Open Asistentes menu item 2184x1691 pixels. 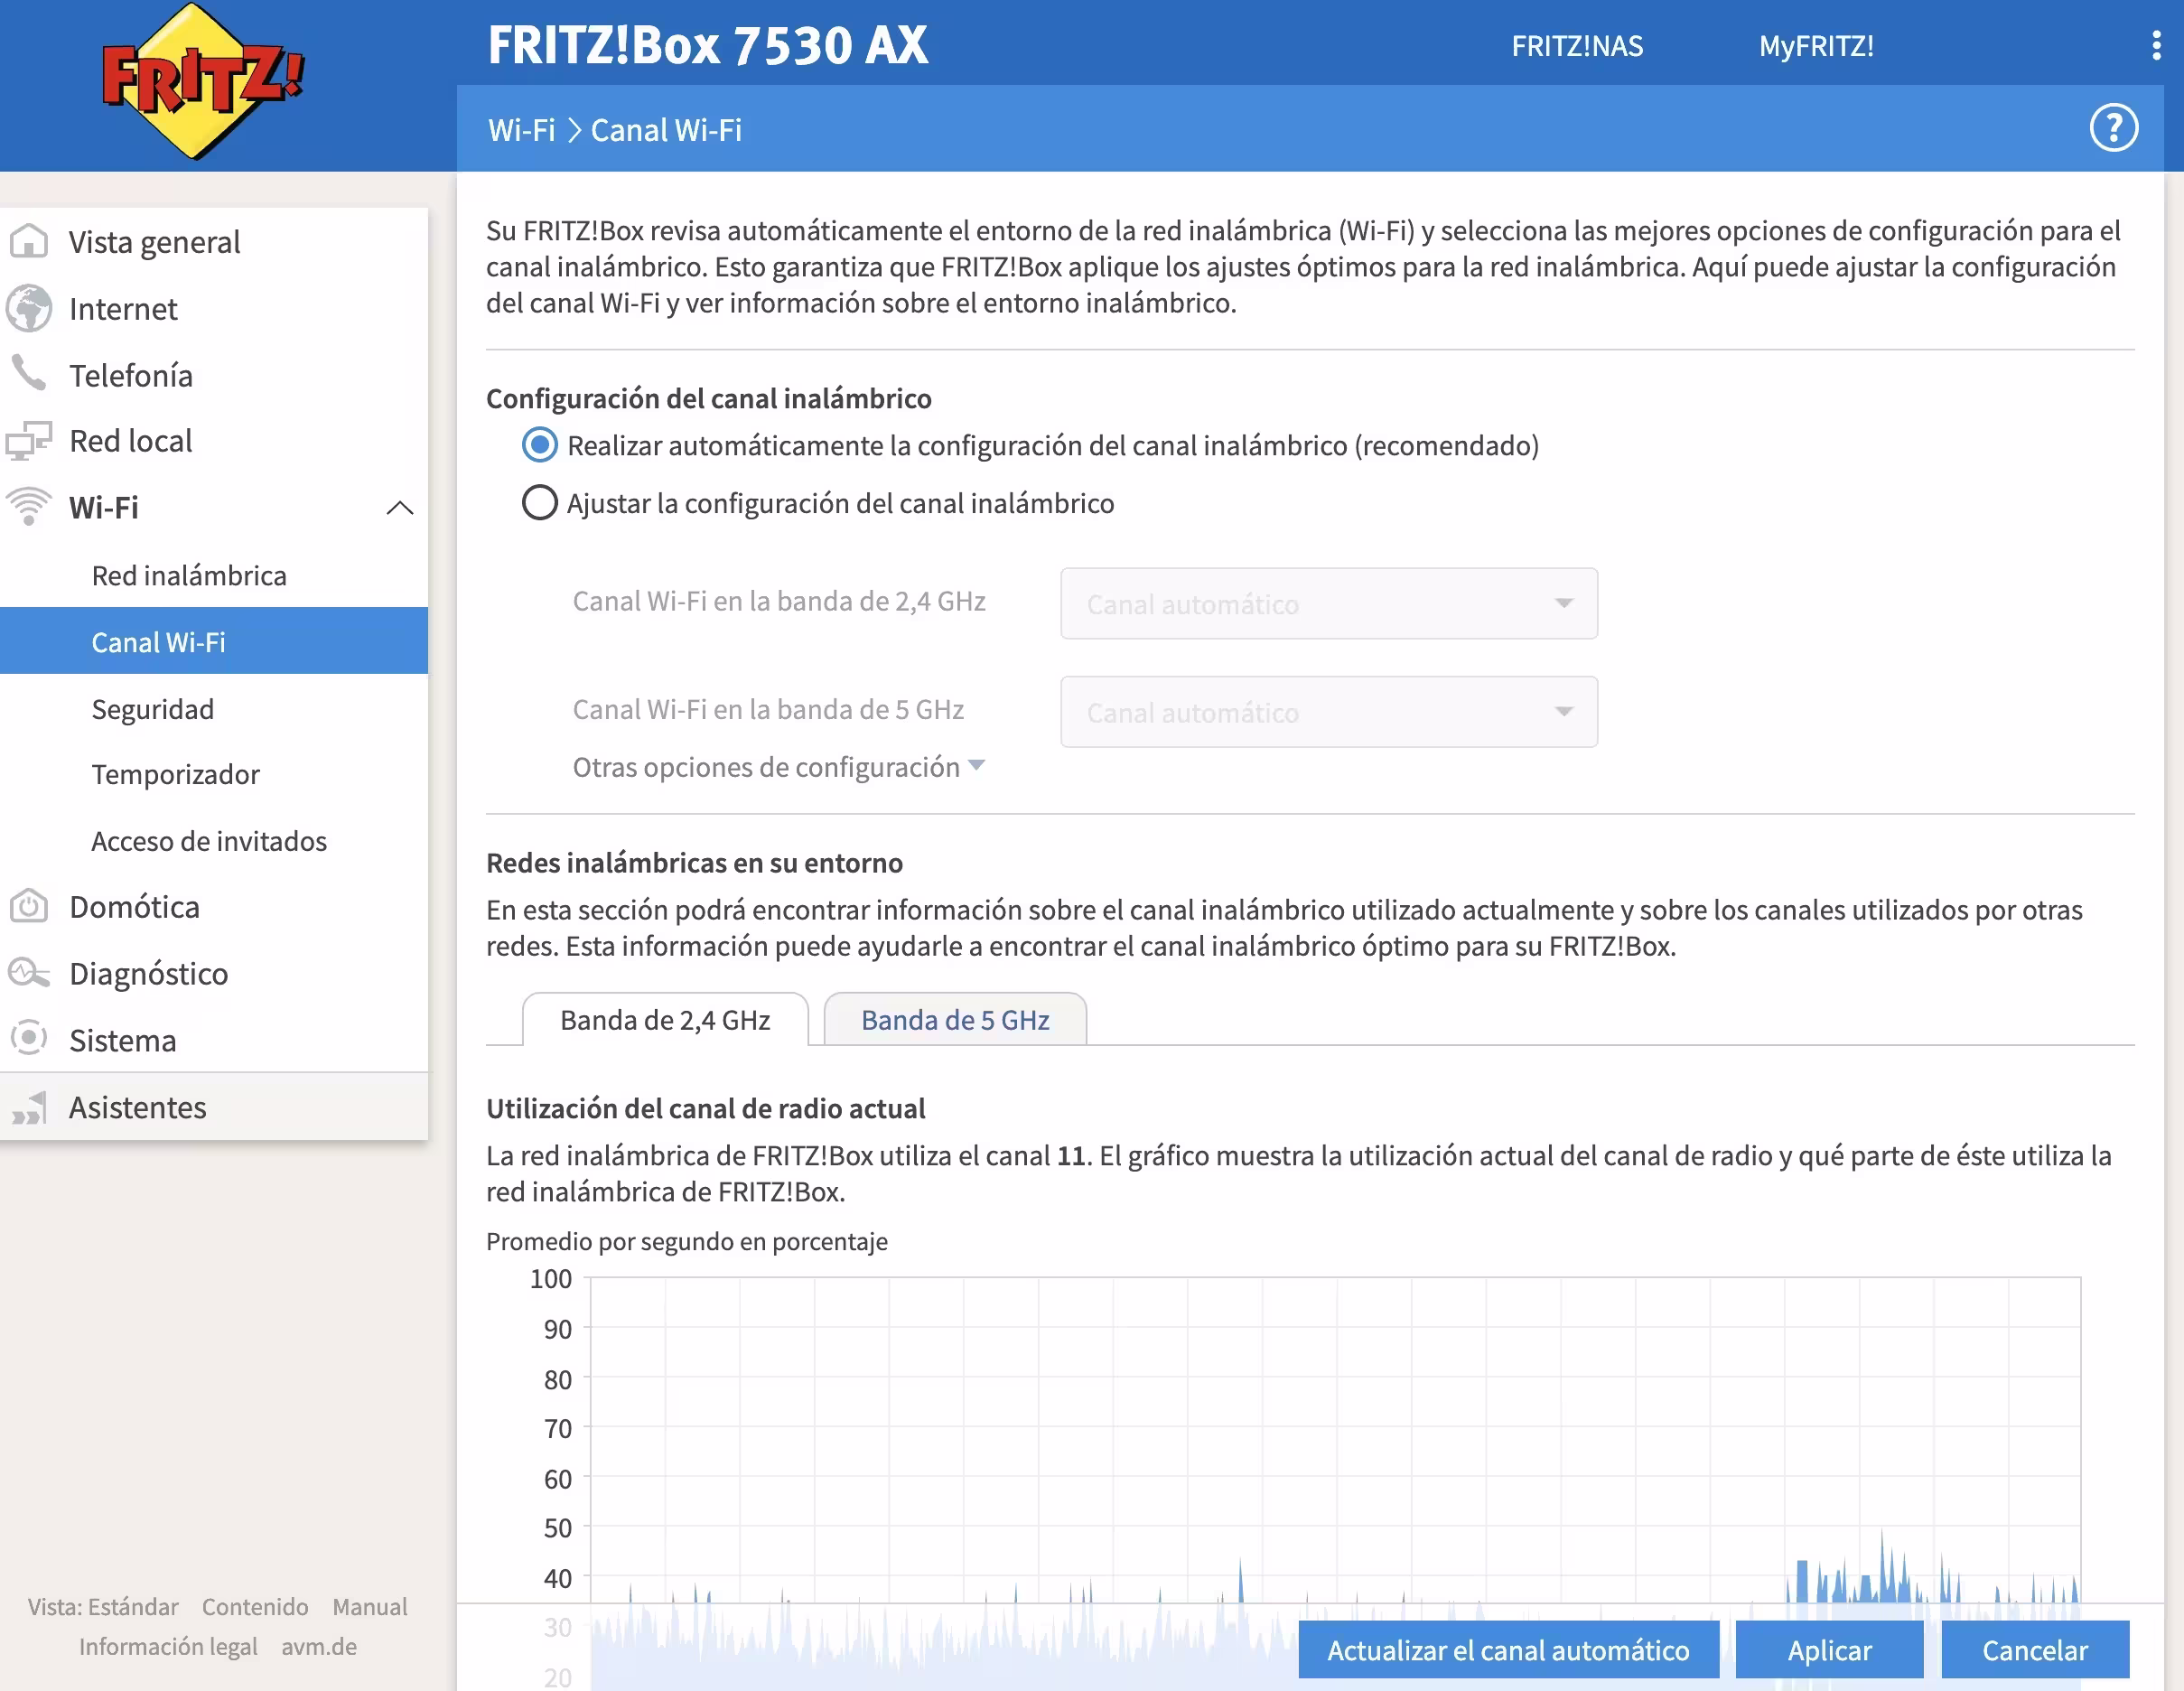[x=214, y=1107]
